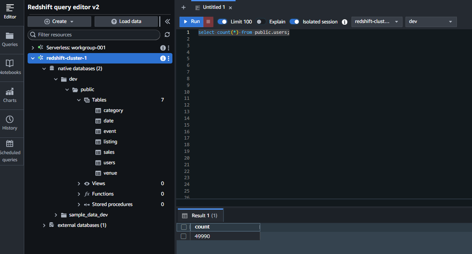This screenshot has height=254, width=472.
Task: Open the Charts section
Action: pos(10,95)
